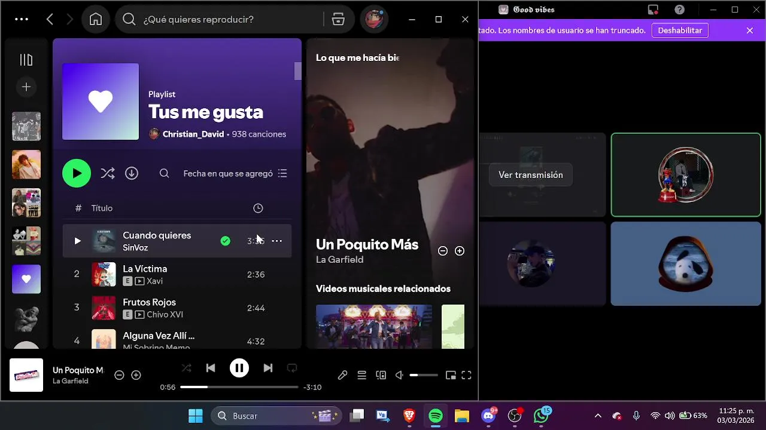Open the first playlist cover in Spotify's sidebar

coord(26,126)
